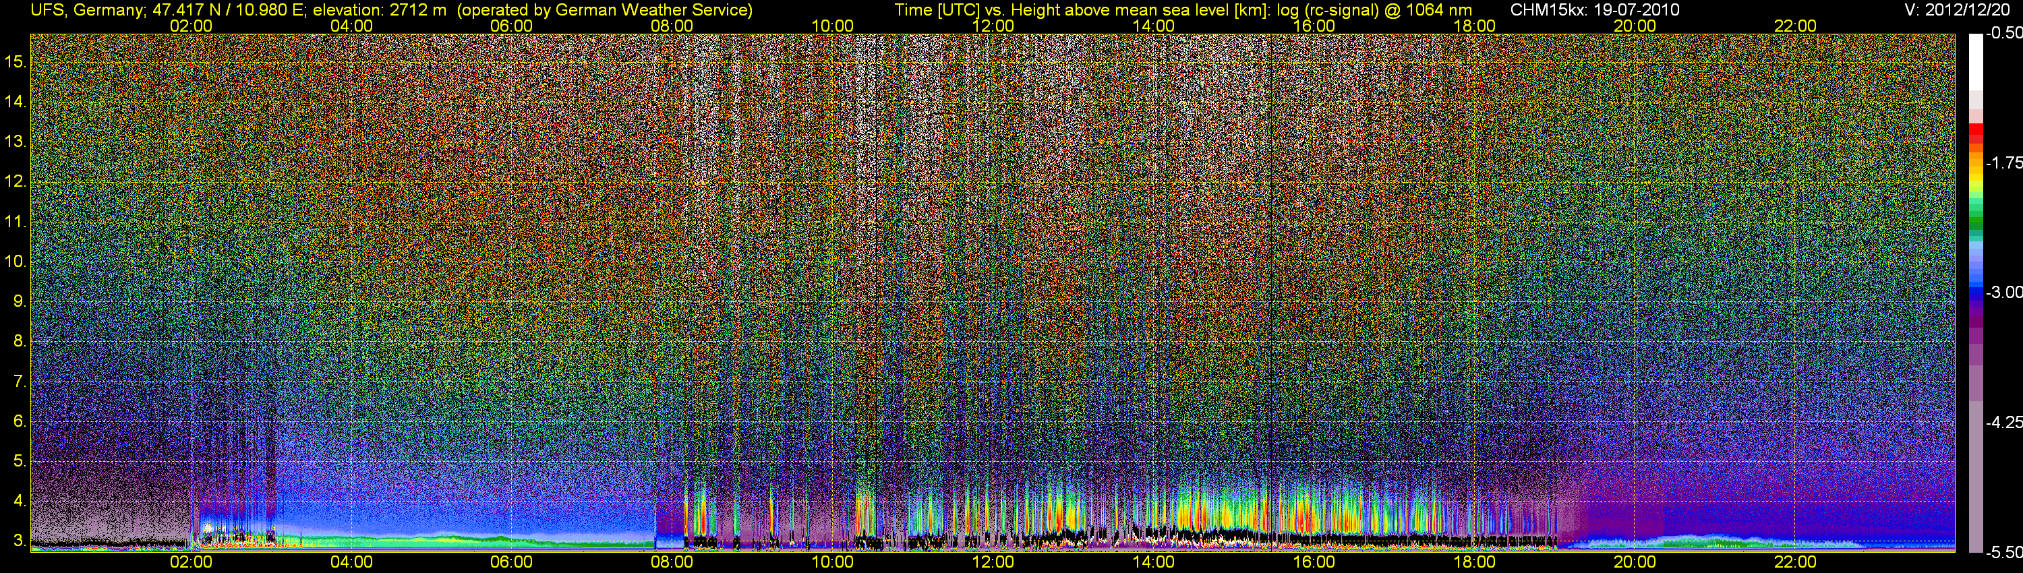Click the 12:00 label on the bottom time axis
The width and height of the screenshot is (2023, 573).
[x=993, y=562]
